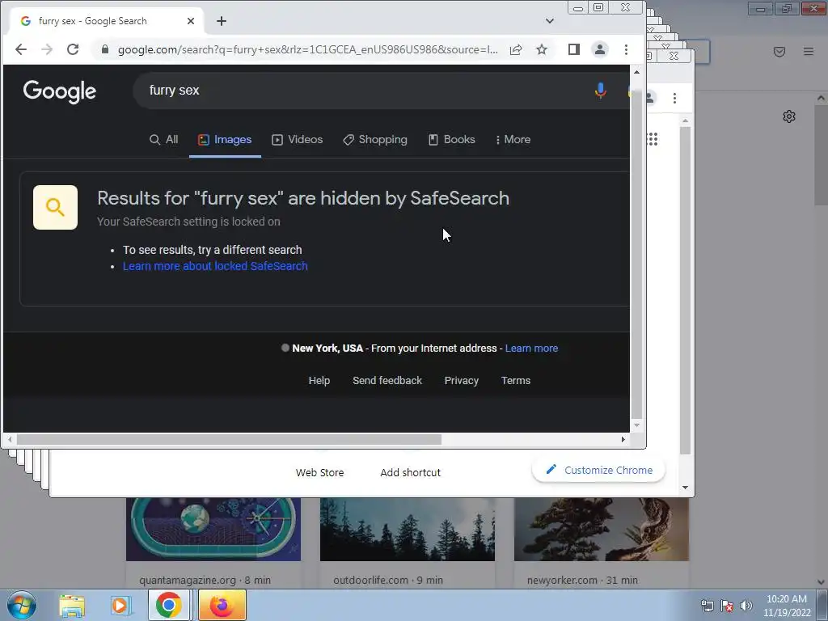Click the Google logo
The width and height of the screenshot is (828, 621).
click(60, 91)
